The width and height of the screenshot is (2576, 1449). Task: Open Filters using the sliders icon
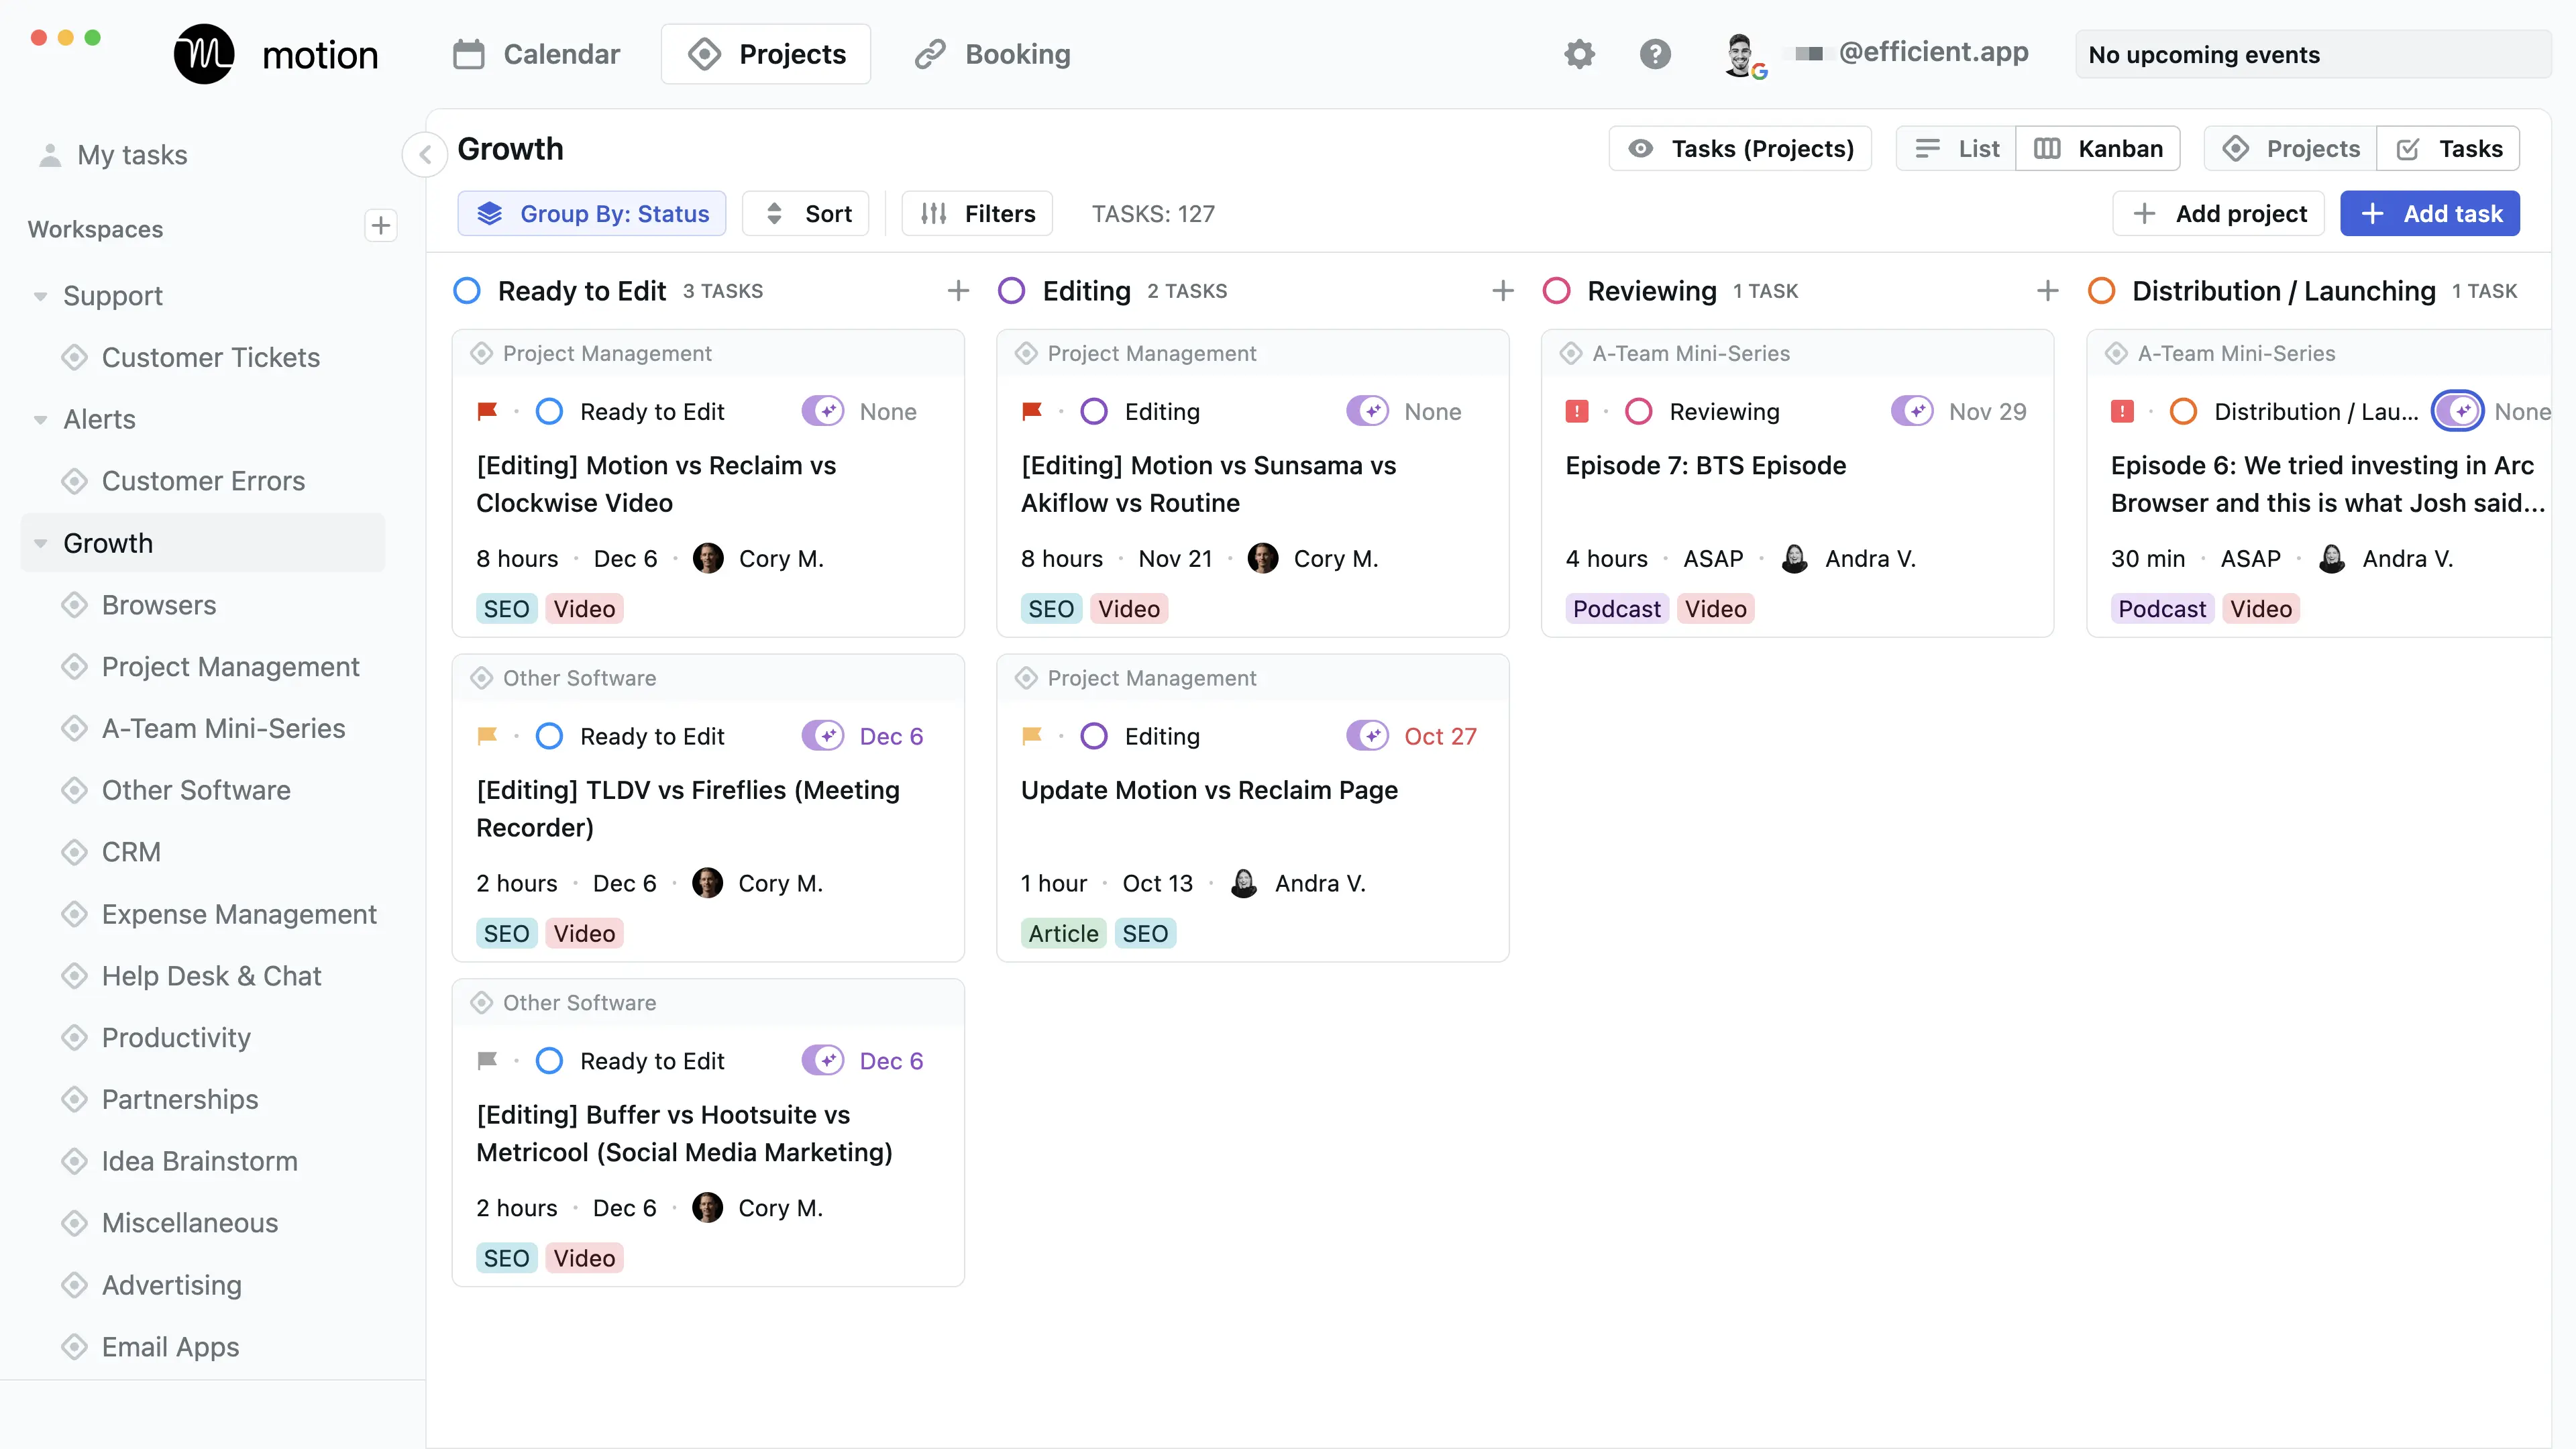pyautogui.click(x=932, y=213)
